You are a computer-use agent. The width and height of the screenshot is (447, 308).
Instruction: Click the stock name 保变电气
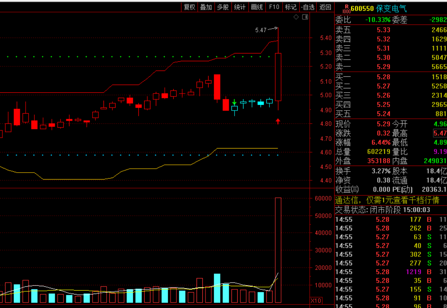pyautogui.click(x=391, y=9)
